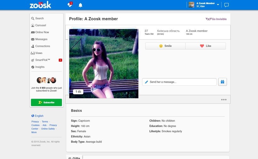Click the Messages envelope icon
Image resolution: width=258 pixels, height=159 pixels.
coord(33,39)
